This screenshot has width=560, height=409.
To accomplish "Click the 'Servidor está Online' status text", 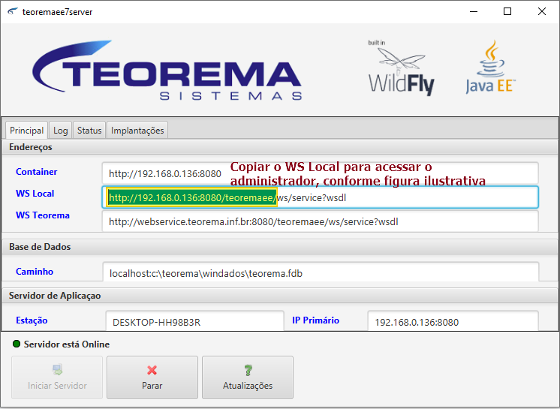I will [67, 344].
